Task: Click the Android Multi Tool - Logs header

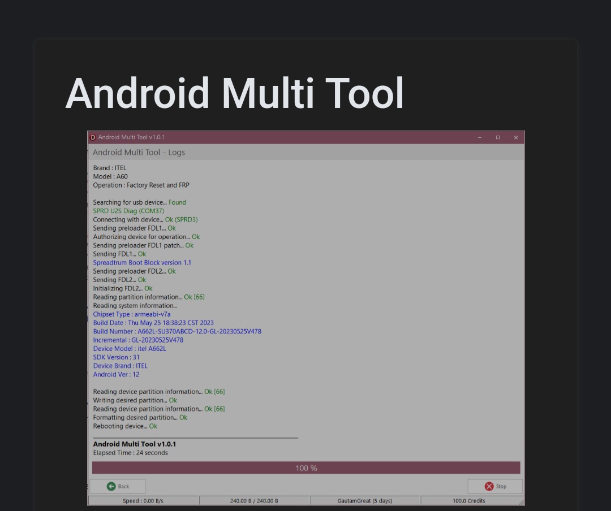Action: (139, 152)
